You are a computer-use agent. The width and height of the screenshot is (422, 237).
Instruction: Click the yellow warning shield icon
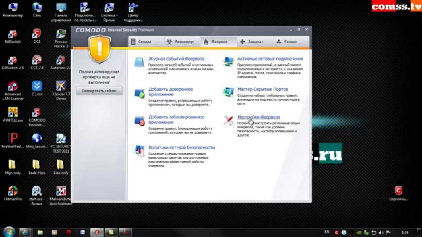tap(100, 48)
